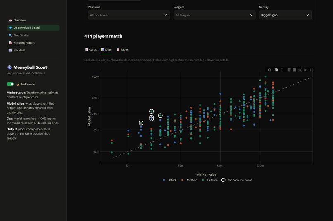Open the chart in fullscreen
This screenshot has height=221, width=333.
click(x=312, y=70)
